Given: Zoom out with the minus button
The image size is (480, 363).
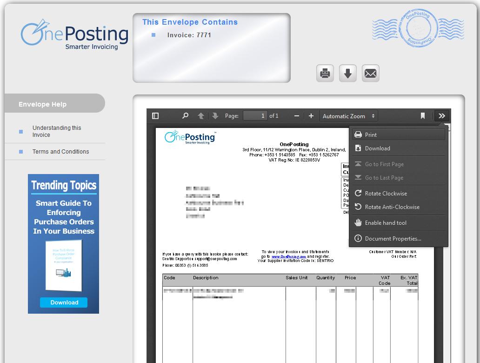Looking at the screenshot, I should tap(296, 116).
